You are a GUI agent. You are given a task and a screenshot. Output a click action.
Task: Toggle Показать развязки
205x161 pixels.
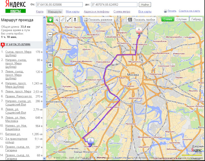(98, 19)
